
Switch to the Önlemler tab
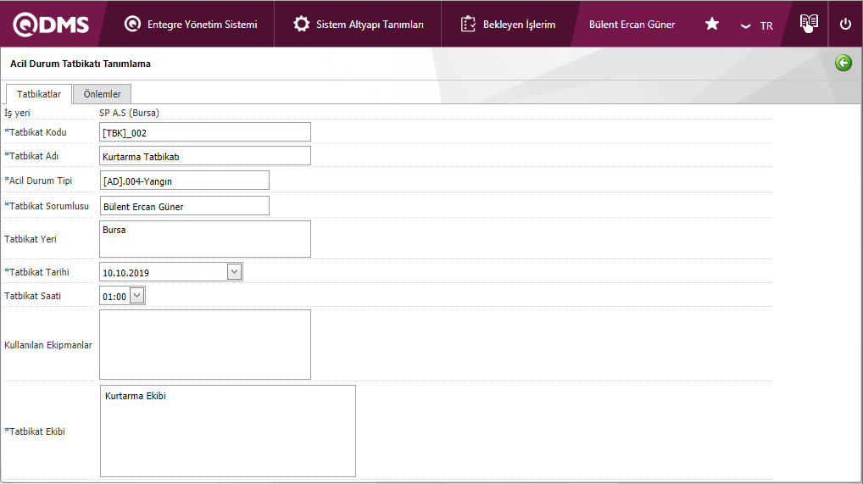click(x=102, y=94)
